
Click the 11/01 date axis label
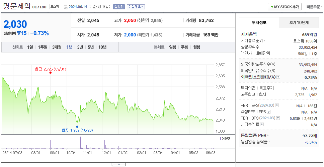coord(87,153)
